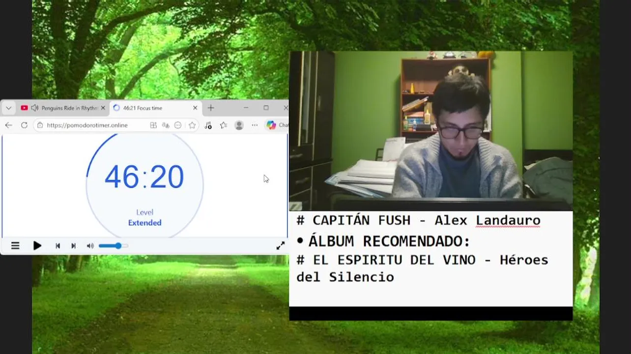Adjust the volume slider
631x354 pixels.
coord(113,246)
